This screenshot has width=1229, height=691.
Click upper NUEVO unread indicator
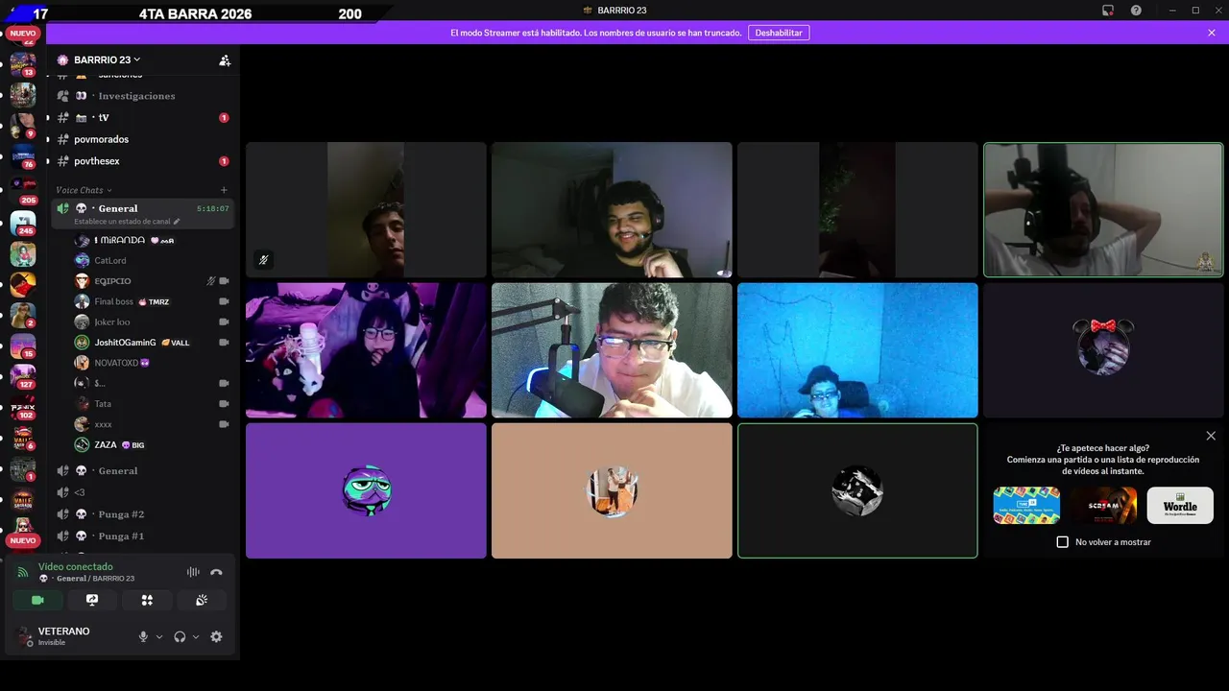[23, 33]
